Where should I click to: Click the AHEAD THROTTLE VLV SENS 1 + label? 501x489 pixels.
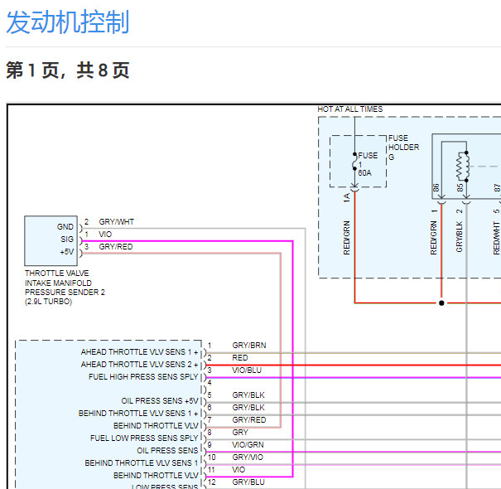coord(140,351)
